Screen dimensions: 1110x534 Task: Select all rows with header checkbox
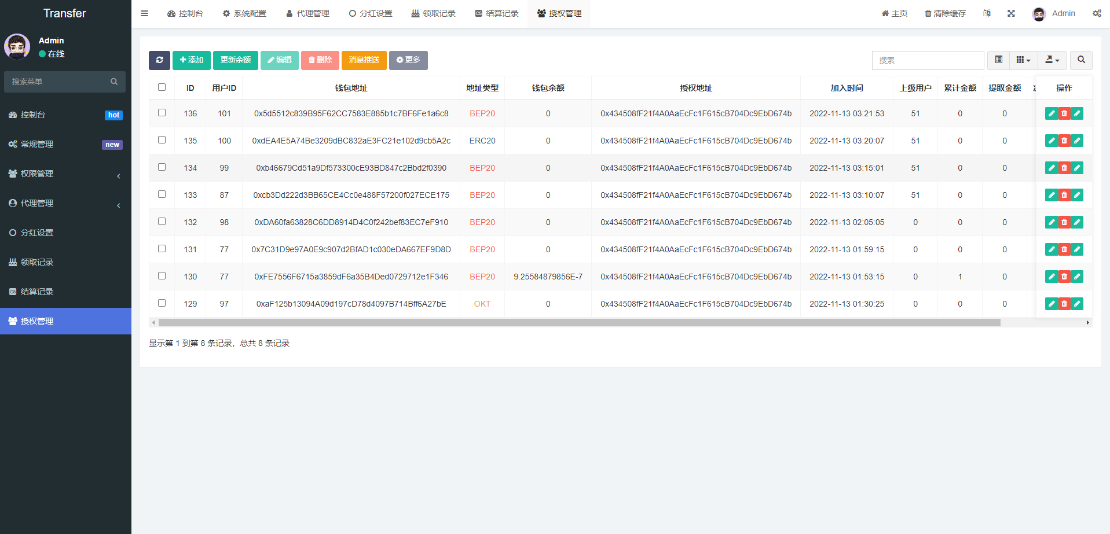(x=162, y=87)
